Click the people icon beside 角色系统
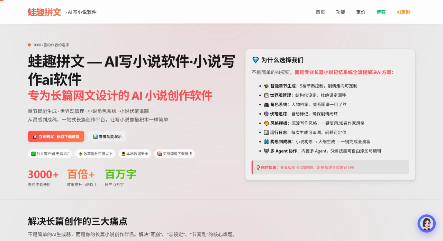Viewport: 443px width, 241px height. click(266, 105)
